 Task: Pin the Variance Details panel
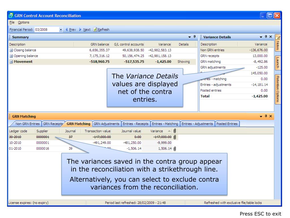[266, 37]
